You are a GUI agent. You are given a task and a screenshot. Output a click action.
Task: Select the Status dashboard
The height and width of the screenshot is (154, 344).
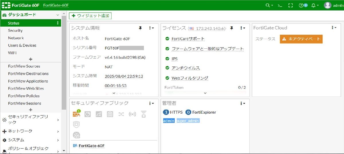(x=31, y=23)
